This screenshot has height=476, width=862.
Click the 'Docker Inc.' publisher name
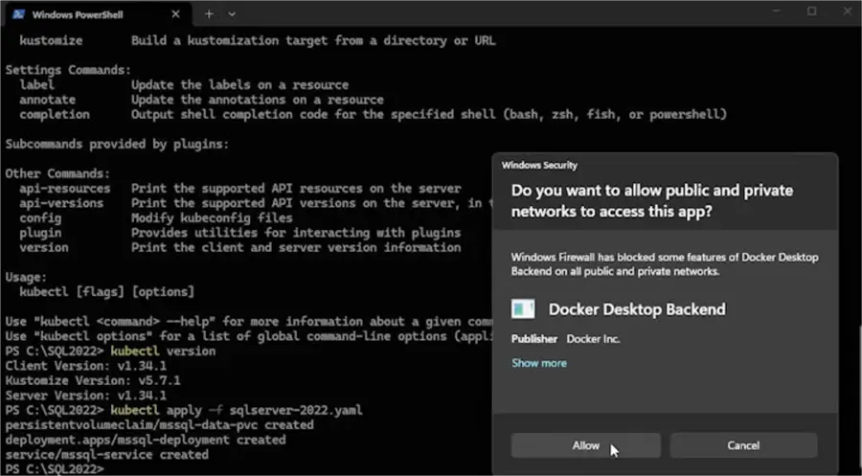(593, 339)
